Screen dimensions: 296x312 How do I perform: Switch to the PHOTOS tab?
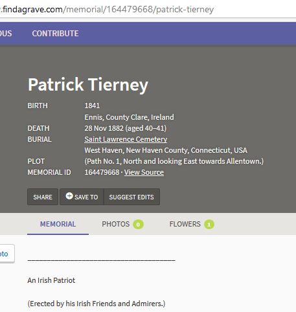(x=122, y=224)
